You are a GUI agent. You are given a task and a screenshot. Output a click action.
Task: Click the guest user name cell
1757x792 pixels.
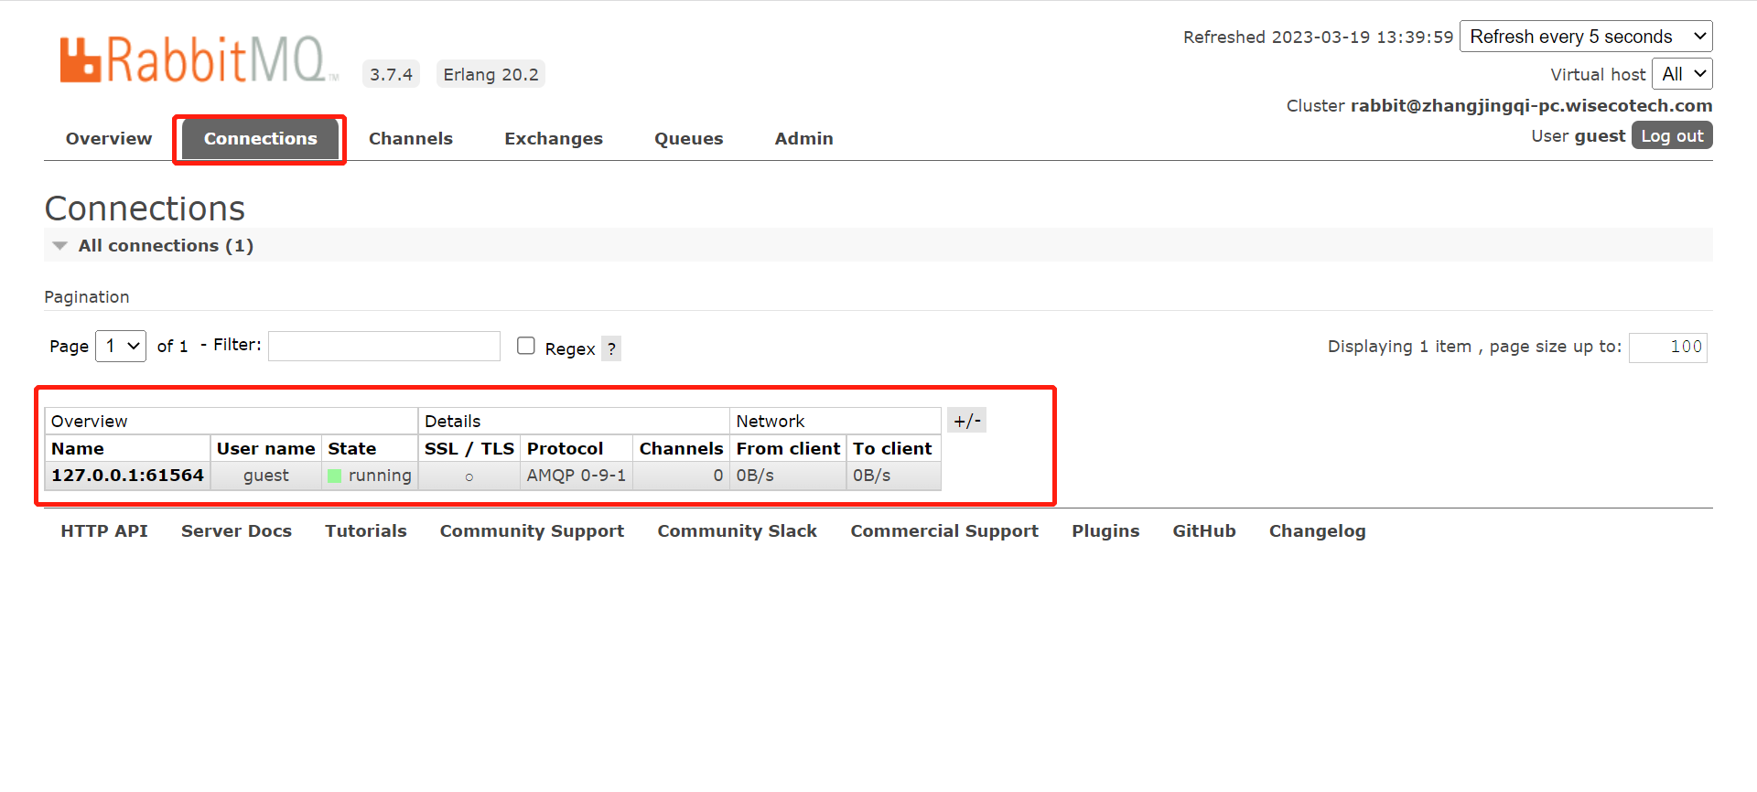[x=265, y=476]
